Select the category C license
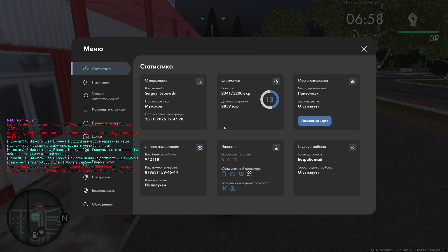 229,160
